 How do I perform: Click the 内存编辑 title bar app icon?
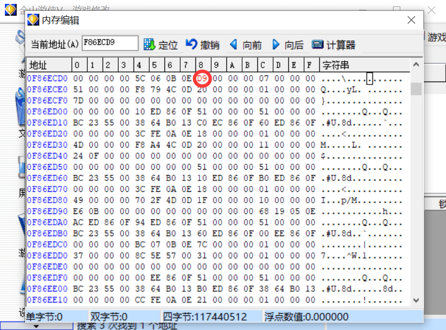tap(33, 20)
